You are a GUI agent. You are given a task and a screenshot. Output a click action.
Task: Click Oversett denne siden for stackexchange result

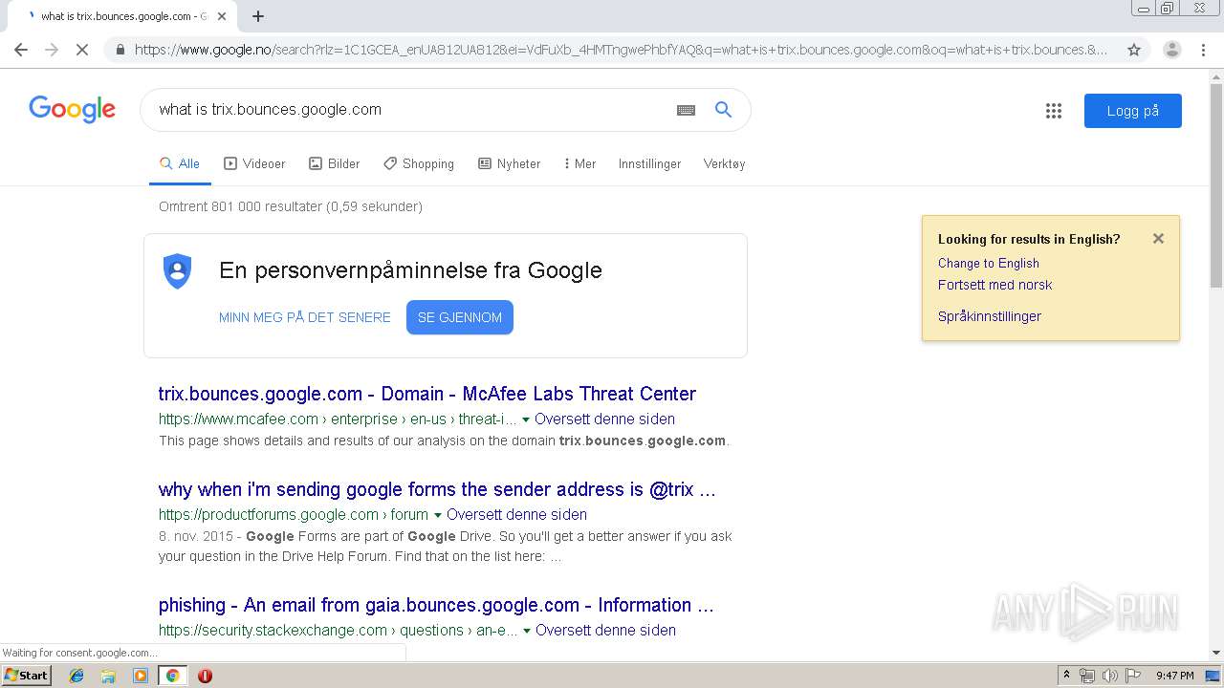[x=605, y=630]
